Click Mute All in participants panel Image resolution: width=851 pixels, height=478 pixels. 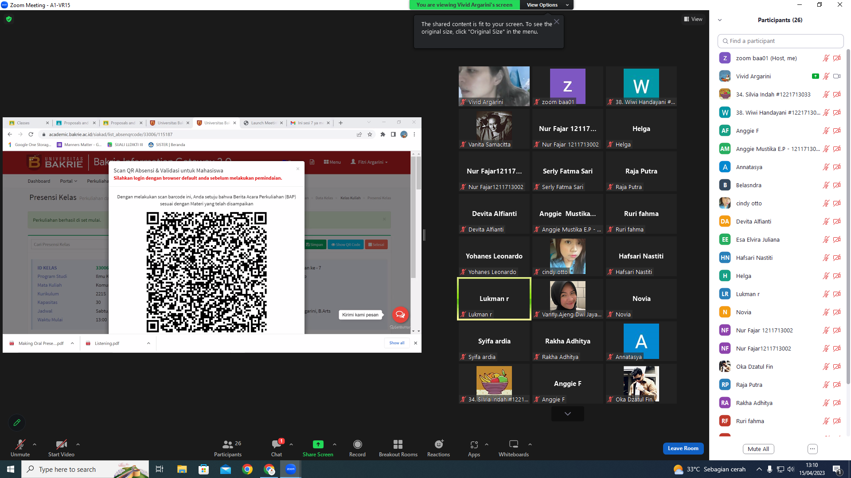[758, 449]
